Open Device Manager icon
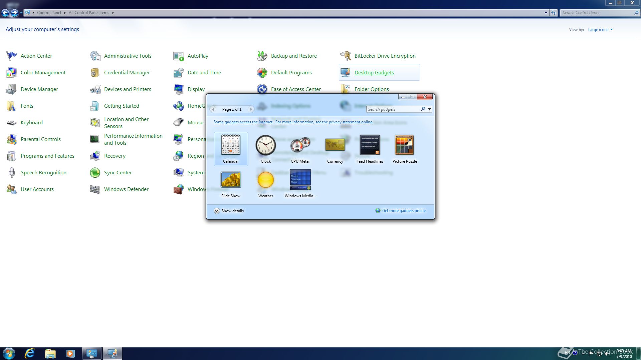The image size is (641, 360). tap(12, 89)
